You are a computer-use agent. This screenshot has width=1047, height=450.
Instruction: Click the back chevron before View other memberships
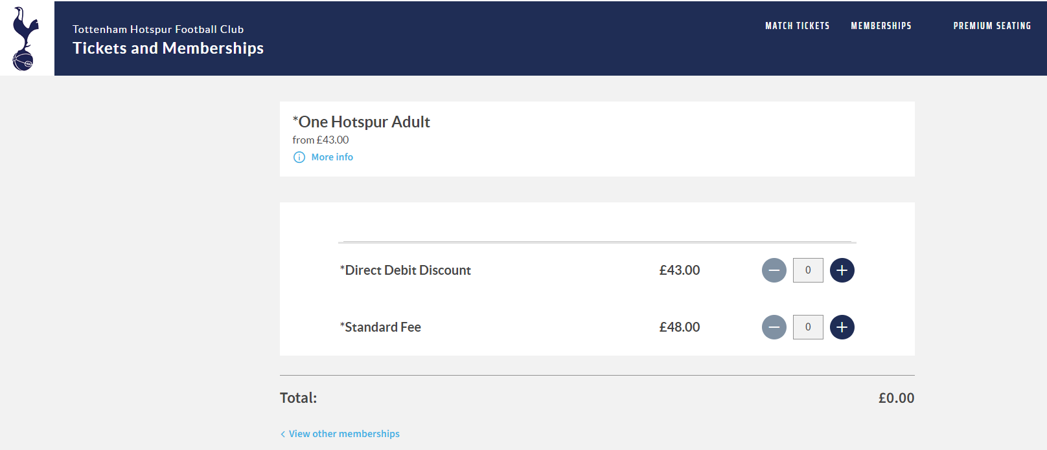[x=282, y=434]
